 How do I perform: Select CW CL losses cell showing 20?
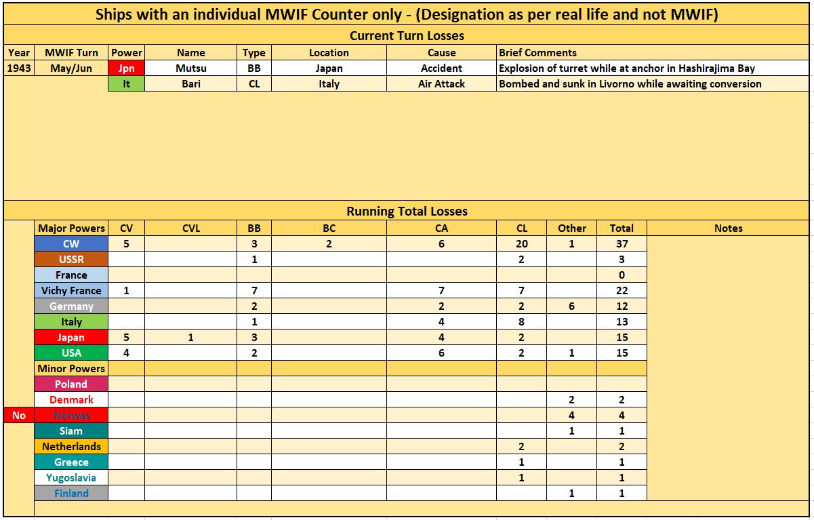coord(521,244)
